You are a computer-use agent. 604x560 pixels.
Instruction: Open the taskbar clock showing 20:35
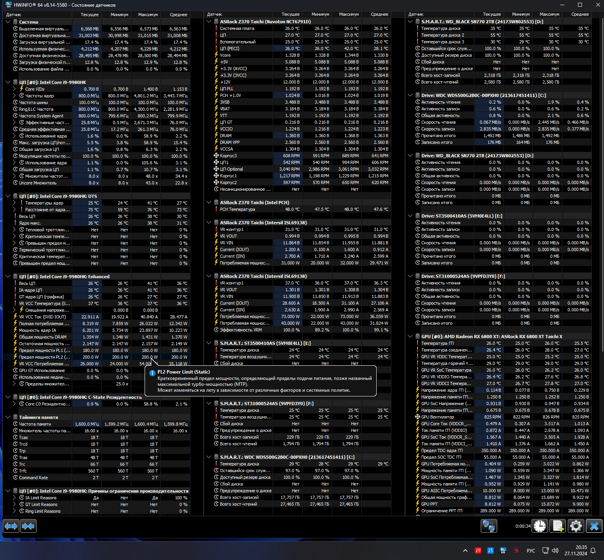[x=576, y=551]
